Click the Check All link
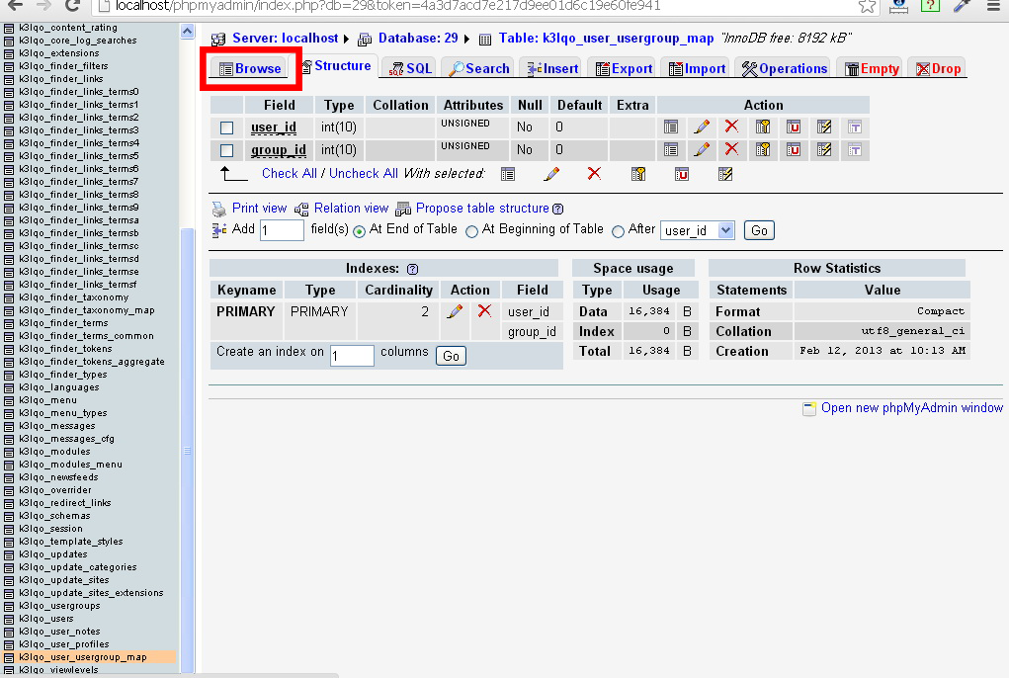The height and width of the screenshot is (678, 1009). click(x=289, y=173)
